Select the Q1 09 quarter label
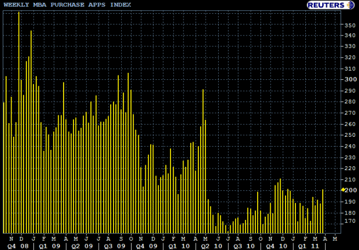This screenshot has height=250, width=359. click(49, 246)
